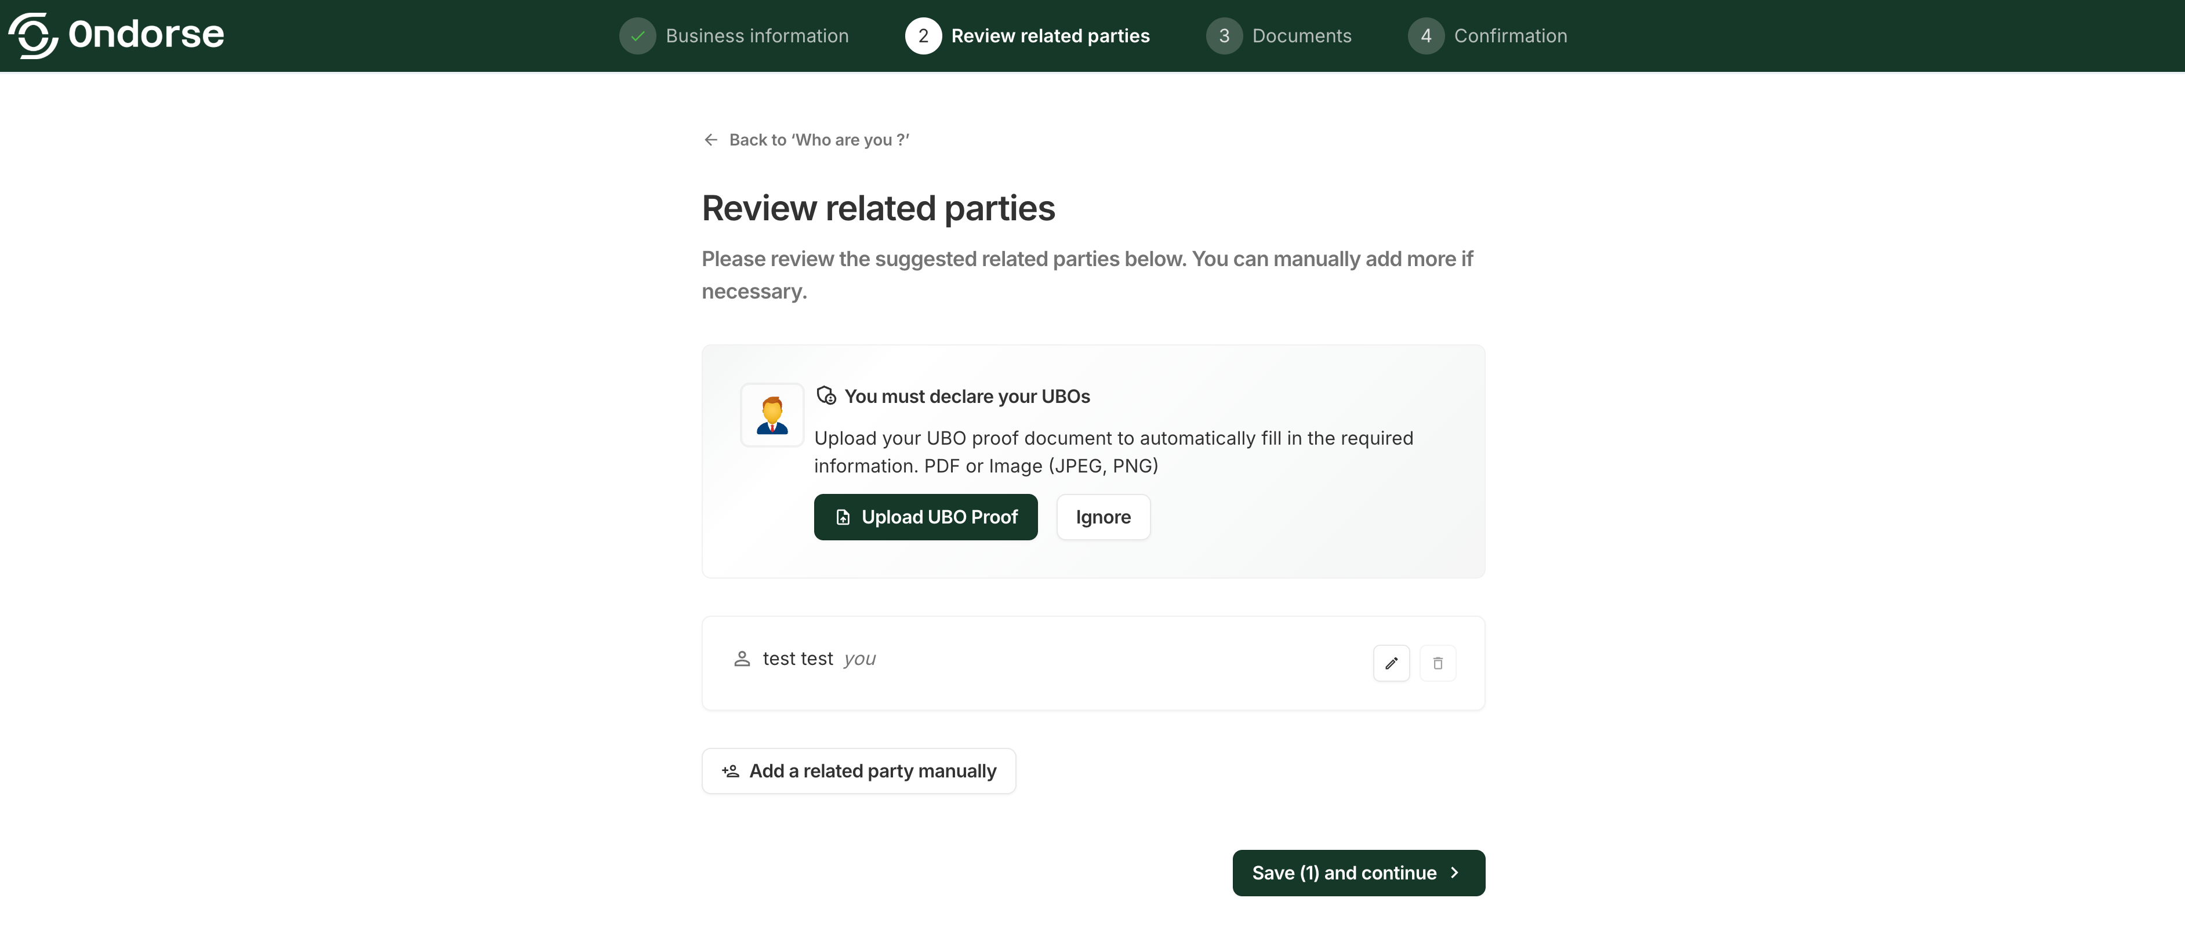Go to the Confirmation step tab

tap(1510, 35)
